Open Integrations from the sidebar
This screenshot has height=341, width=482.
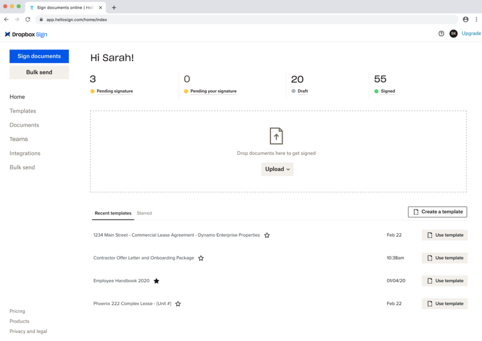tap(24, 153)
